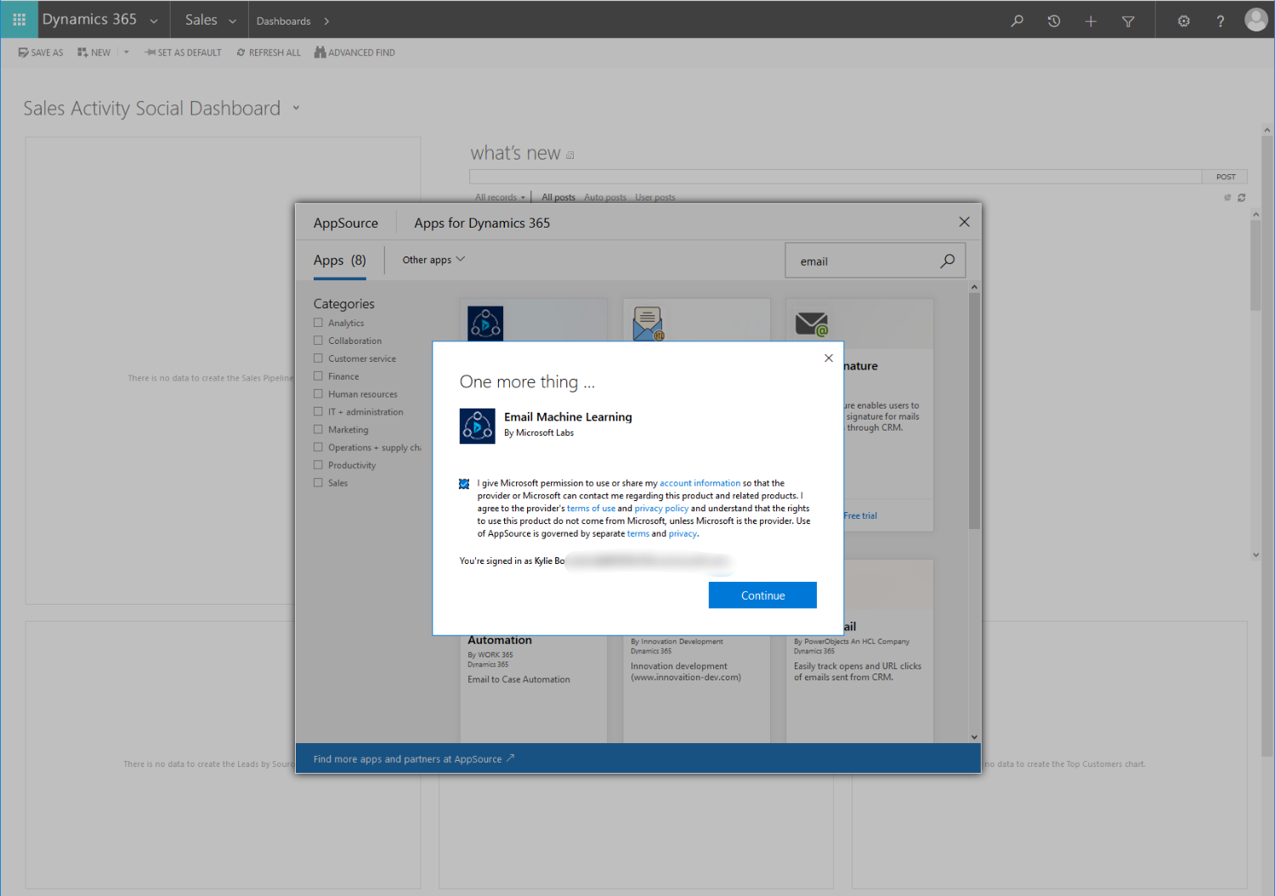Image resolution: width=1275 pixels, height=896 pixels.
Task: Click down arrow of AppSource scrollbar
Action: (x=974, y=737)
